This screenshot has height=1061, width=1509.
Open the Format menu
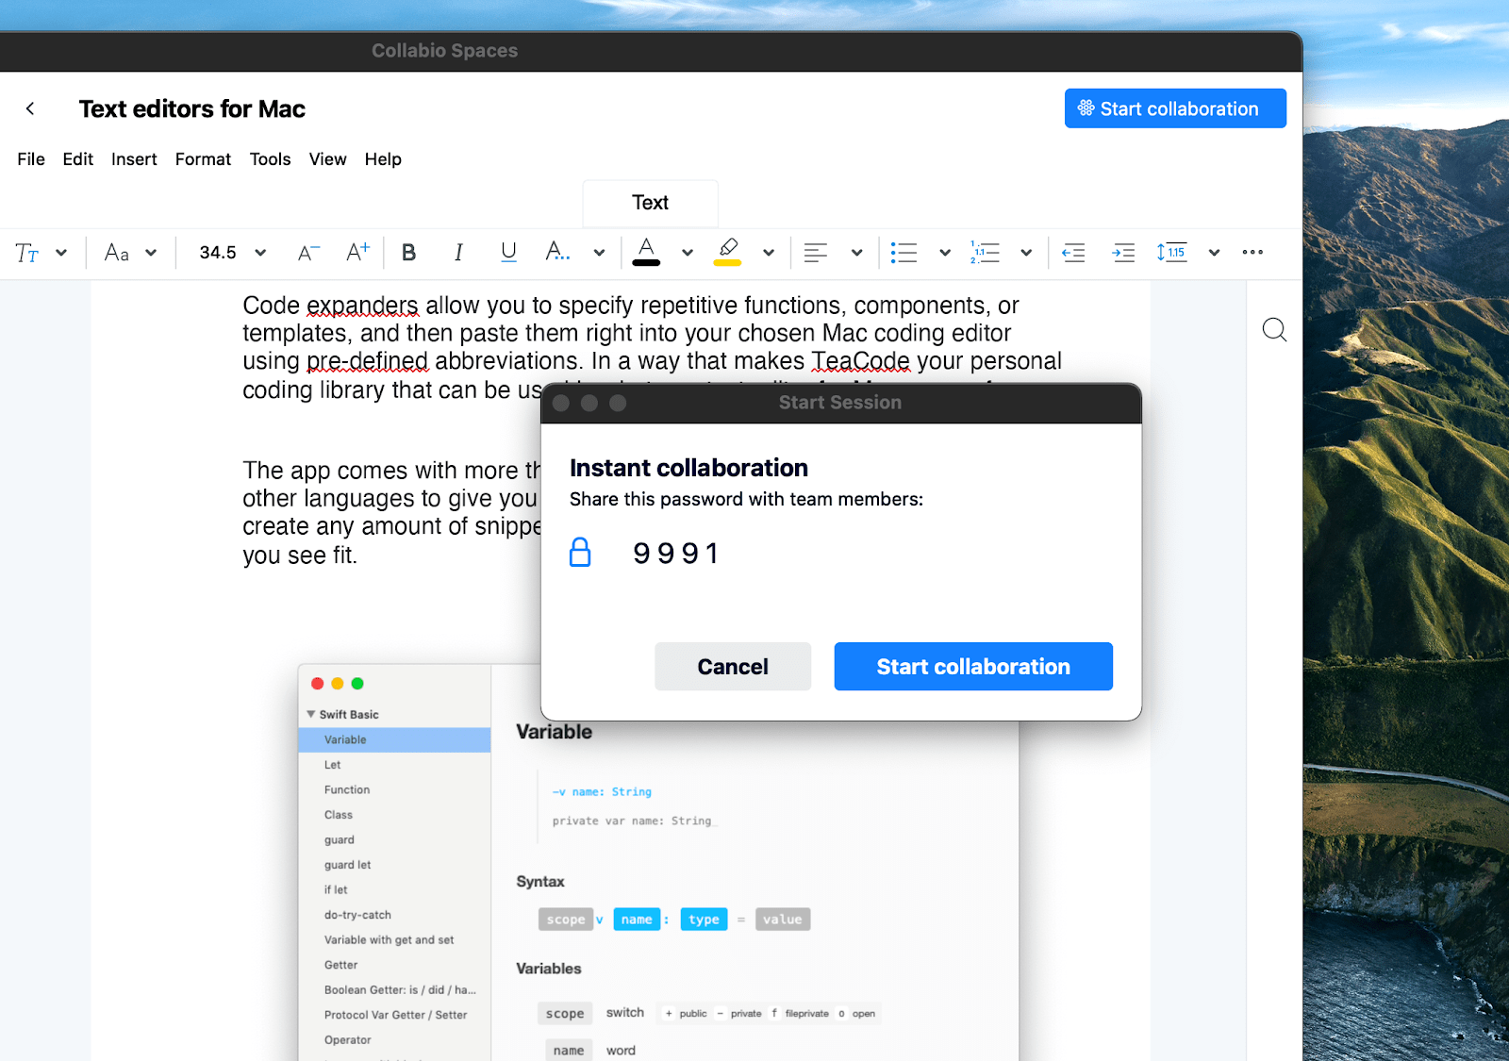point(203,158)
